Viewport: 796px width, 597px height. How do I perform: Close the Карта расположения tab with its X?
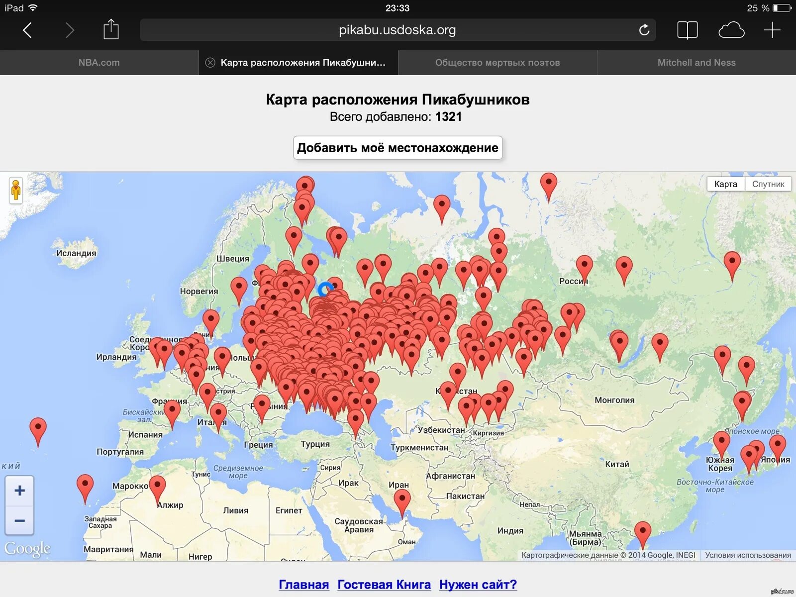210,63
